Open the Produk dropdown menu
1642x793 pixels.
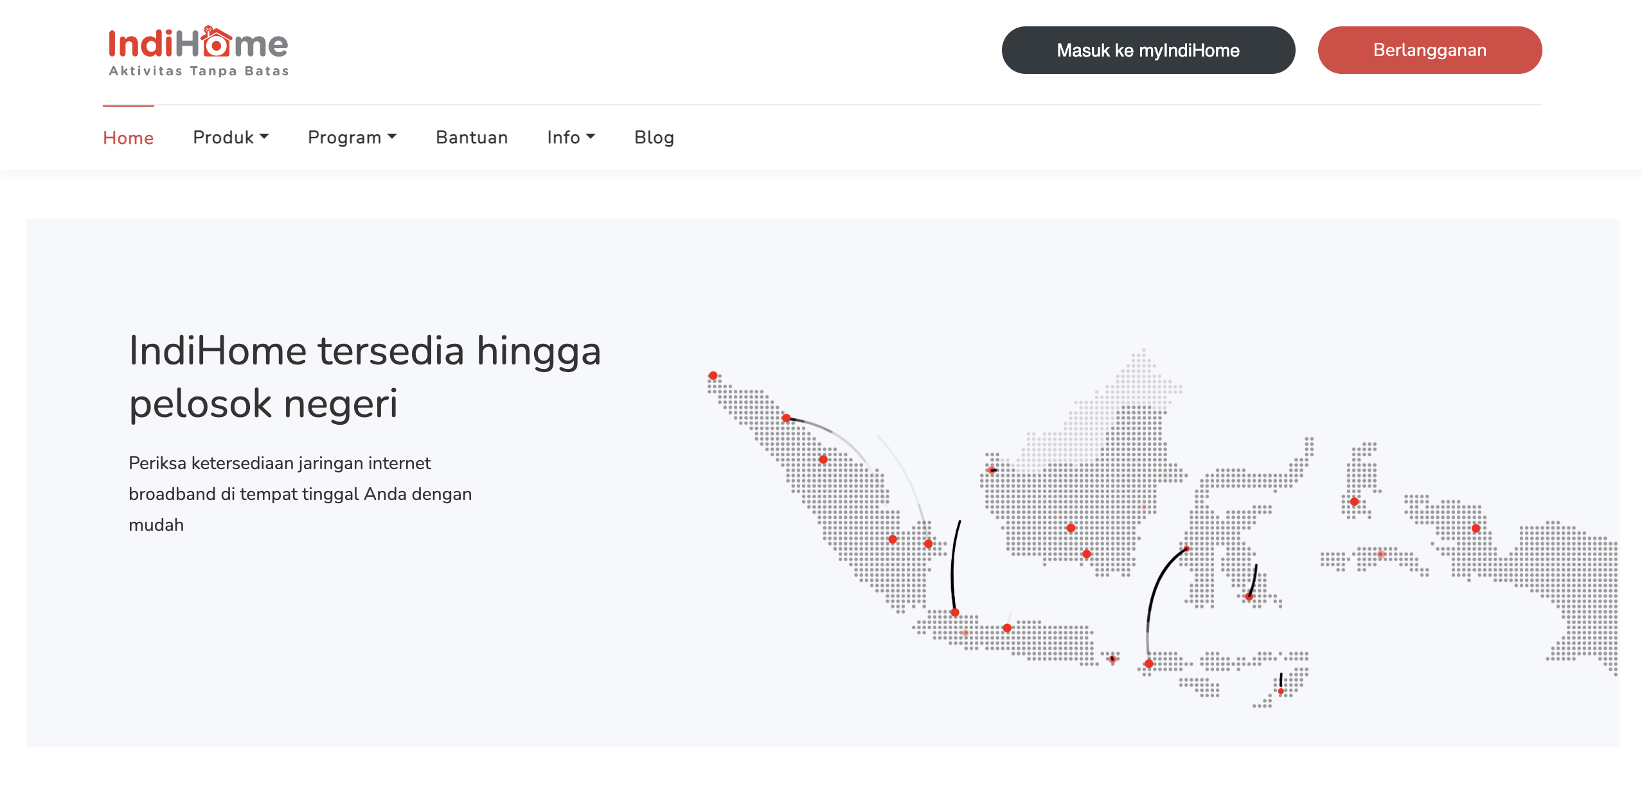[x=231, y=137]
